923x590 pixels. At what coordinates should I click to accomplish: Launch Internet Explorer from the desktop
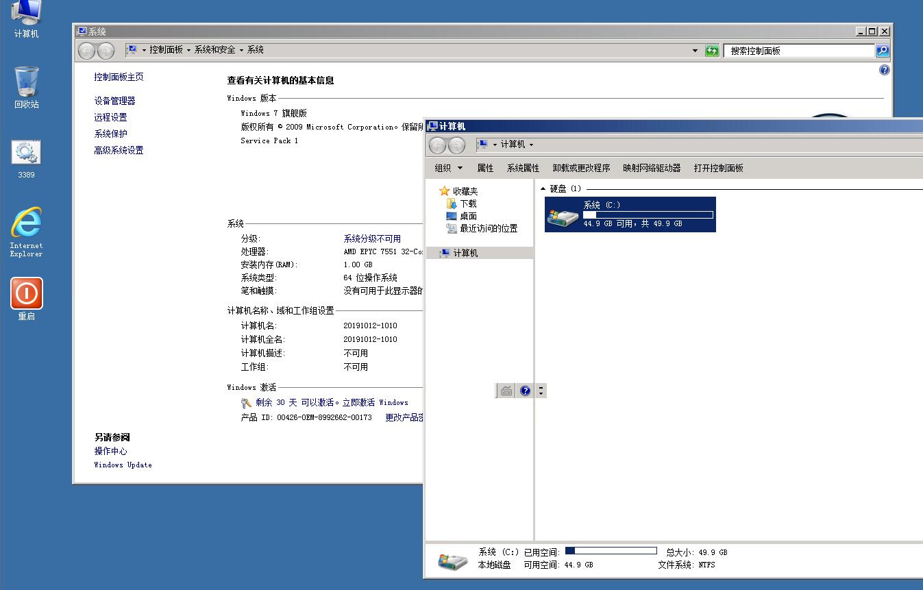pyautogui.click(x=26, y=232)
